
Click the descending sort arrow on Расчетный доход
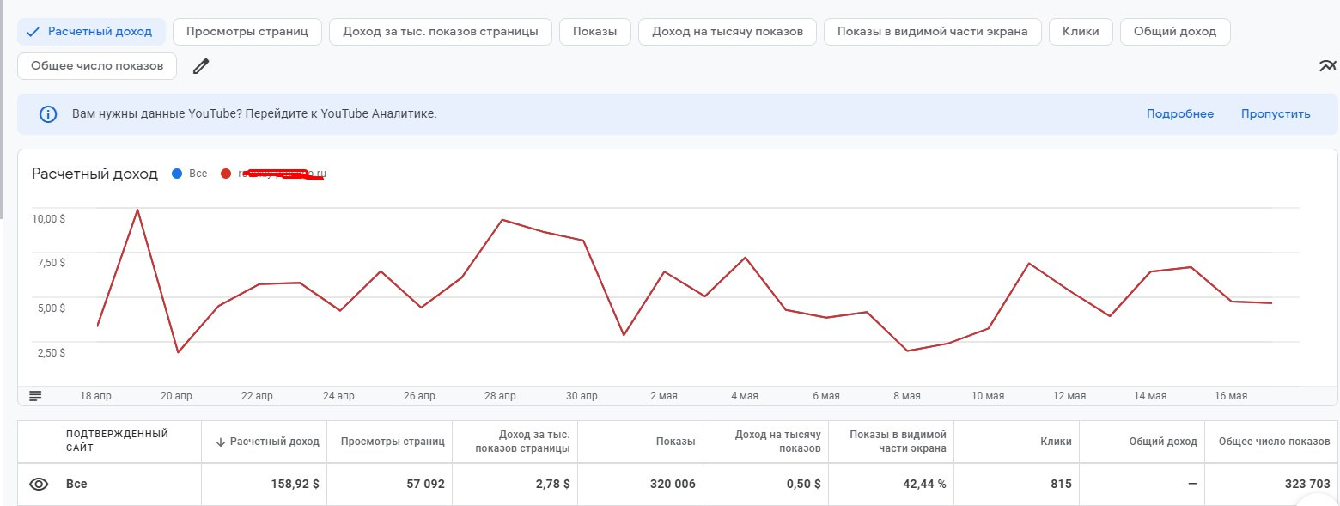(220, 442)
